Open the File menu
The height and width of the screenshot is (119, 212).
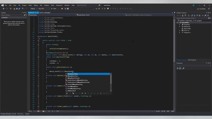[6, 5]
